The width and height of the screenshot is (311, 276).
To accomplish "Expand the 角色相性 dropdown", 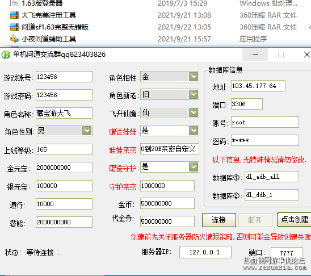I will pos(194,77).
